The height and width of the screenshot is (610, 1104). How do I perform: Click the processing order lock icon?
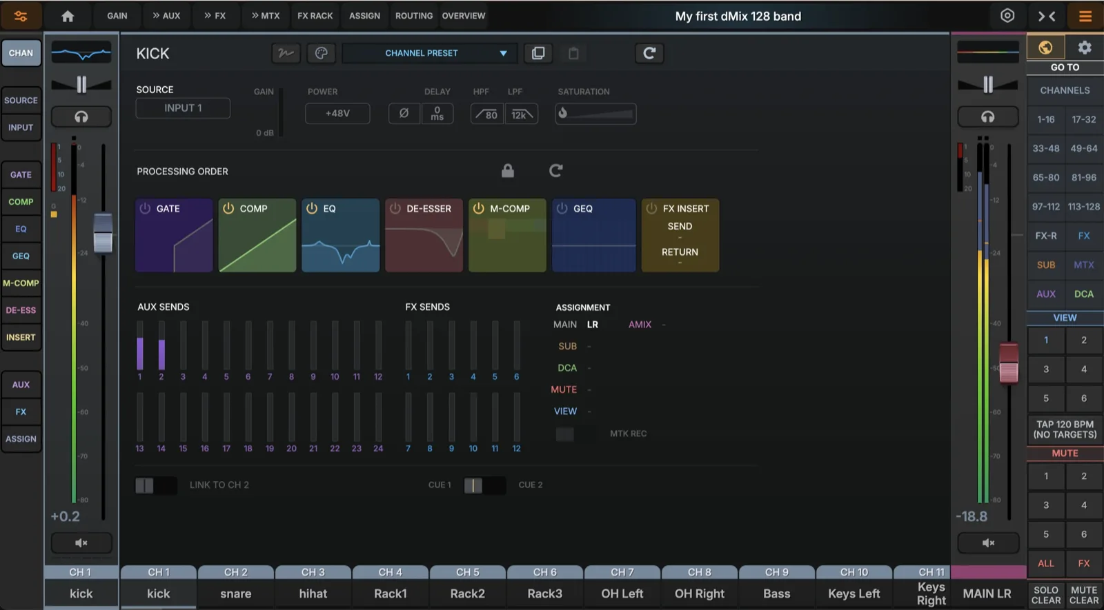click(x=508, y=170)
